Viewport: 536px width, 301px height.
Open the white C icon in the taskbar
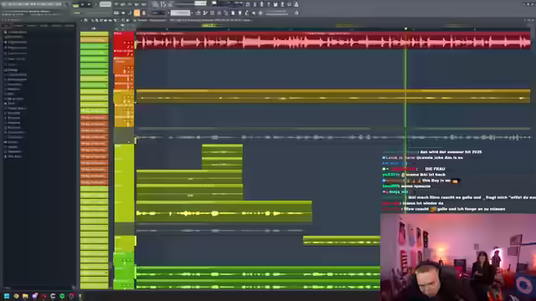[x=53, y=296]
